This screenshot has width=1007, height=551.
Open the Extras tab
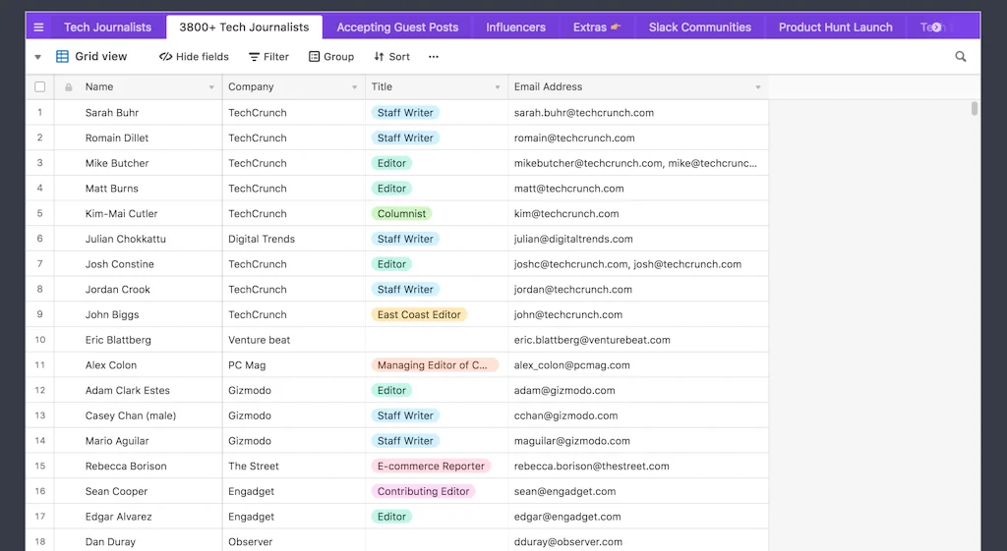597,27
